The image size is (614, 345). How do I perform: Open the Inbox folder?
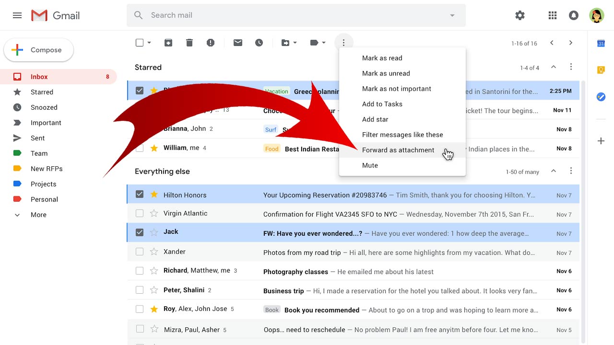point(59,77)
